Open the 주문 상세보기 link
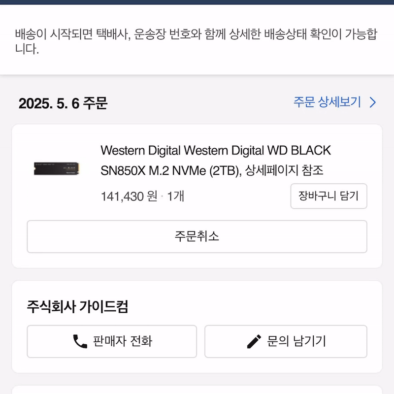 coord(327,102)
